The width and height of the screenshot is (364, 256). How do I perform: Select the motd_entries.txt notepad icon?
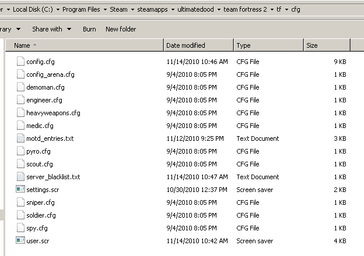click(x=20, y=138)
